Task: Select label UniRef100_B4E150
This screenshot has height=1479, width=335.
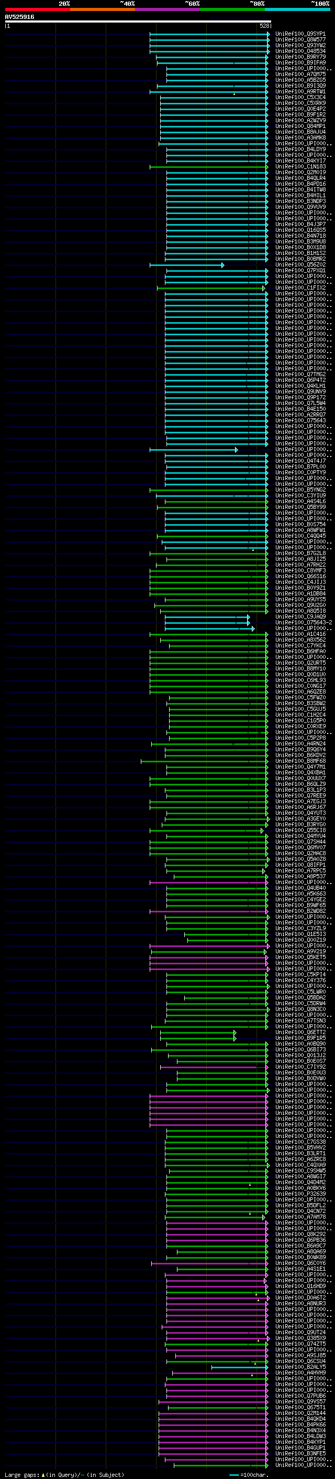Action: (x=300, y=409)
